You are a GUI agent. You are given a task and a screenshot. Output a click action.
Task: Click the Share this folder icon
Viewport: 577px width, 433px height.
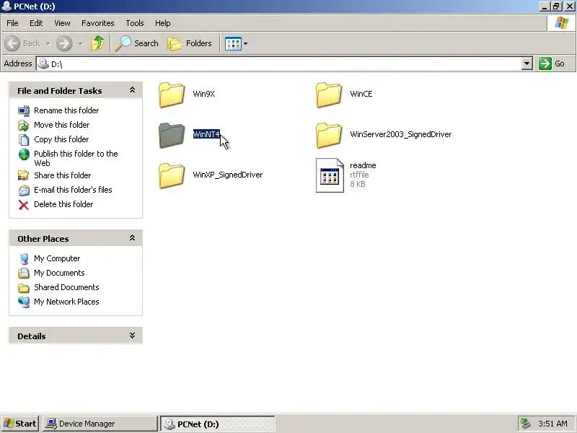coord(24,175)
